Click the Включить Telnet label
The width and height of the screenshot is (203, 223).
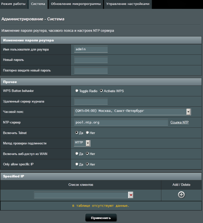[15, 133]
